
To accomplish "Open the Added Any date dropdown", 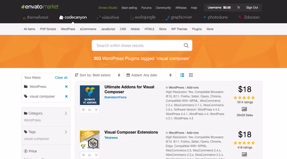I will tap(149, 75).
